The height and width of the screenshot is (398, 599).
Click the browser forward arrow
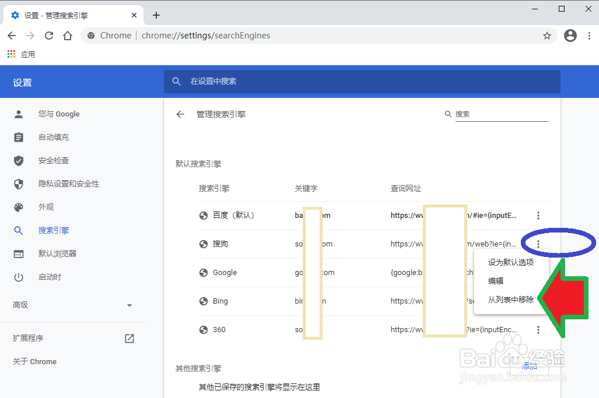tap(30, 36)
